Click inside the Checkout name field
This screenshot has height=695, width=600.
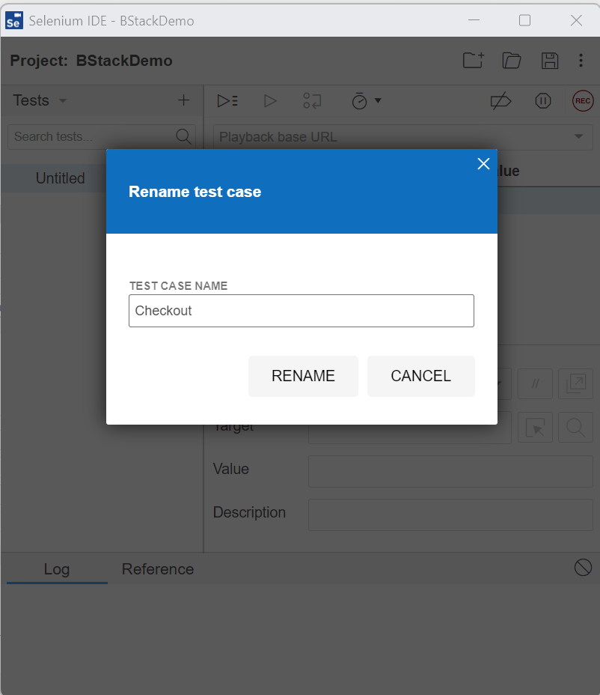(x=301, y=311)
